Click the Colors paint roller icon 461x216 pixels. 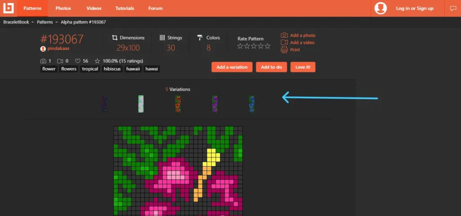pos(200,38)
